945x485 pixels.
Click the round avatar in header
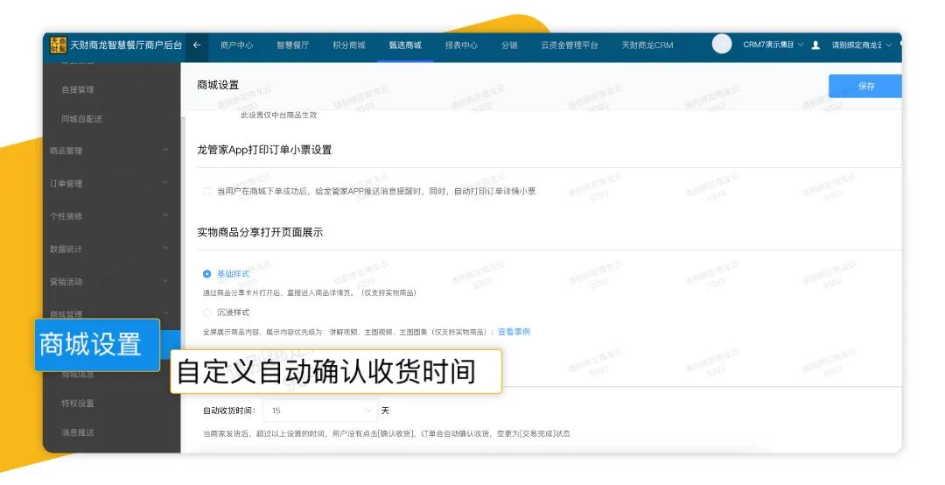click(x=721, y=44)
